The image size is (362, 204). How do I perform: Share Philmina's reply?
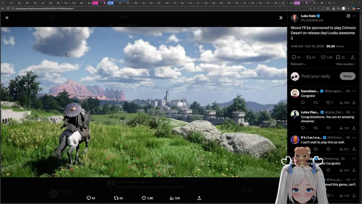pos(354,149)
